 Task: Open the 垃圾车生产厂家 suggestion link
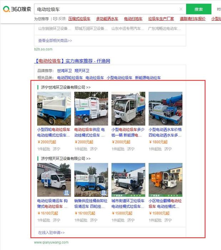click(161, 19)
